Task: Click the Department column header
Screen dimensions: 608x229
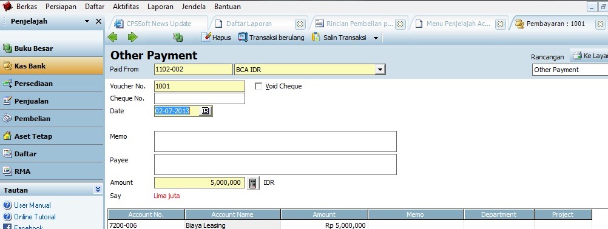Action: 499,214
